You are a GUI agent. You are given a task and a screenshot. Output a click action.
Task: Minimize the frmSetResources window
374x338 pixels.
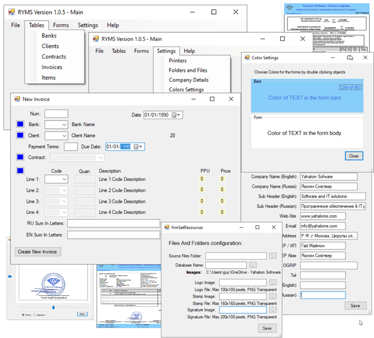[241, 227]
